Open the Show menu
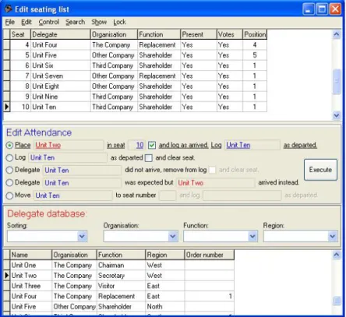The image size is (346, 317). coord(99,22)
